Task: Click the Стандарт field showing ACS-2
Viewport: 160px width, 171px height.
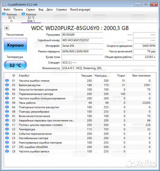Action: click(109, 63)
